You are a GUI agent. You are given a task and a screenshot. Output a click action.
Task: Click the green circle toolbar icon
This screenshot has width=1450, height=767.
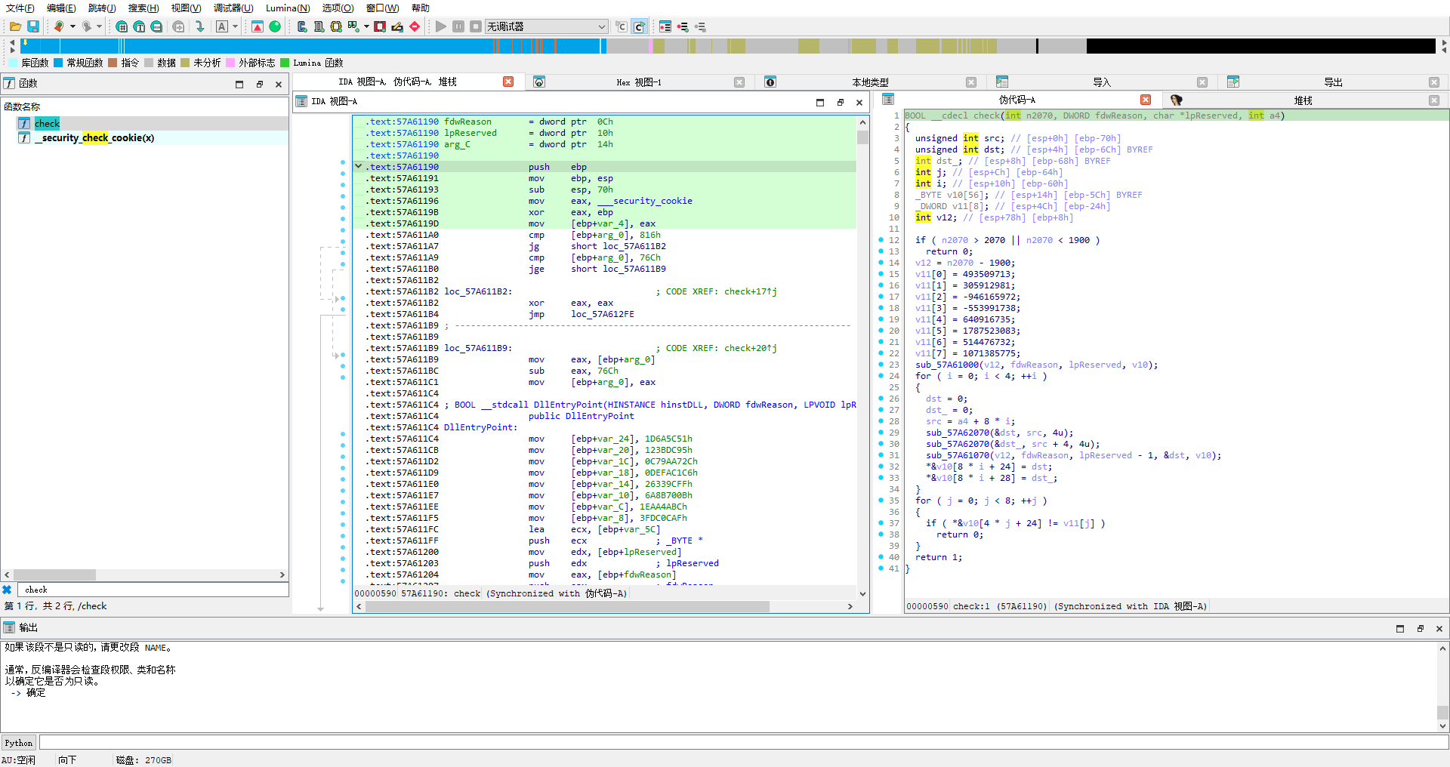coord(275,26)
